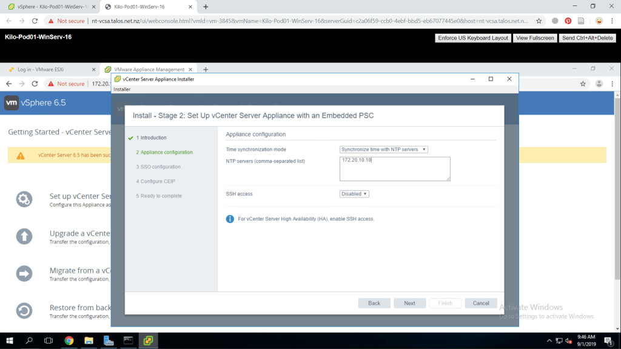Screen dimensions: 621x349
Task: Bookmark page with outer browser star icon
Action: click(x=539, y=21)
